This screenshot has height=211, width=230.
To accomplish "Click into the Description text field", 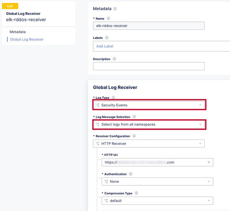I will pyautogui.click(x=149, y=66).
